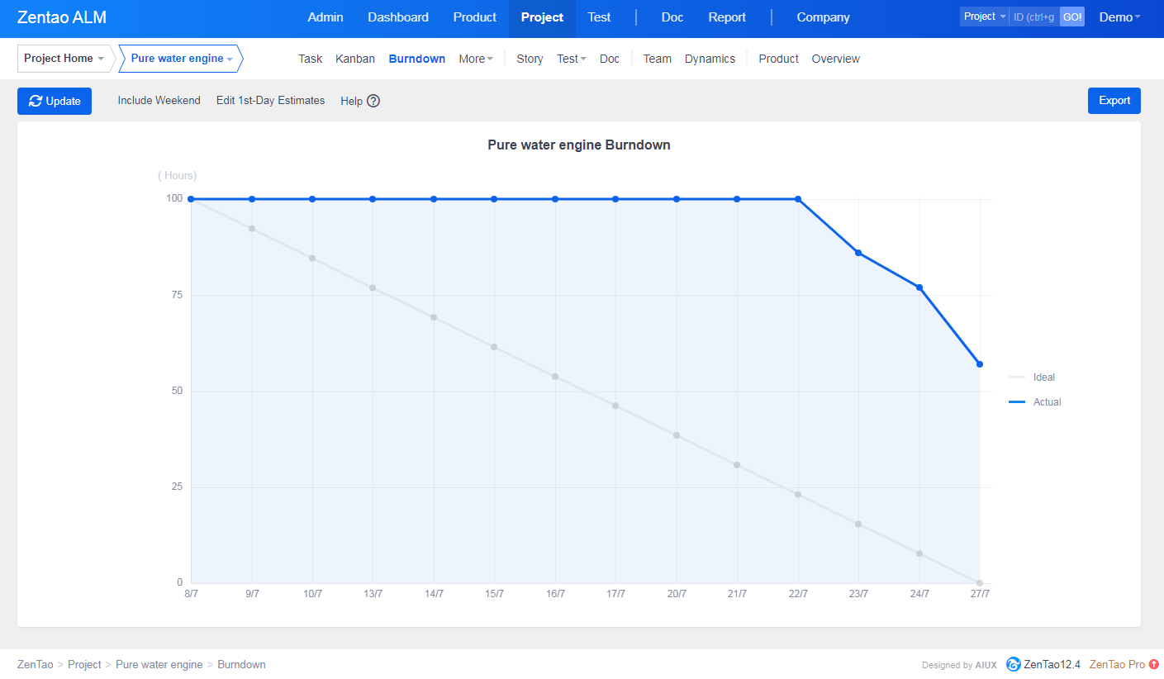
Task: Toggle the Ideal line in chart legend
Action: (1033, 377)
